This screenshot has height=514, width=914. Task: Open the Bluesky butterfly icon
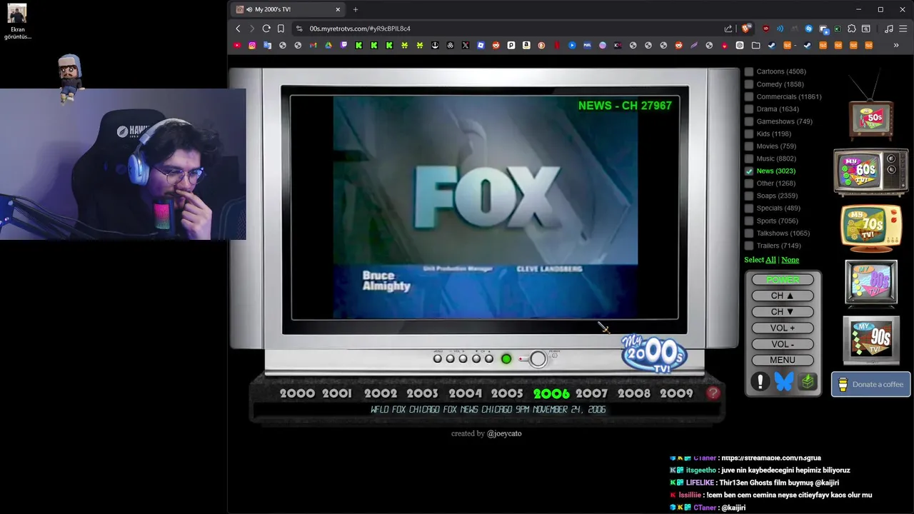tap(784, 382)
